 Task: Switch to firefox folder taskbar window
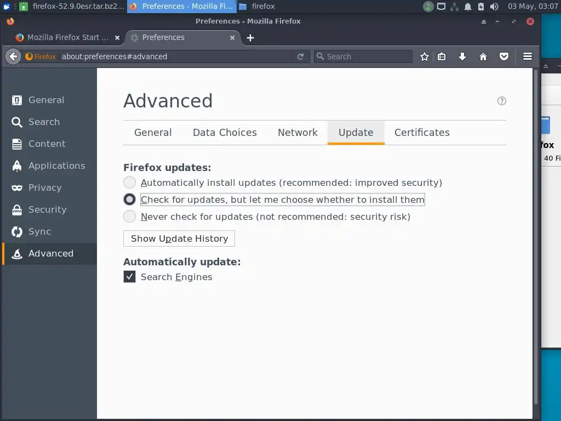click(263, 7)
